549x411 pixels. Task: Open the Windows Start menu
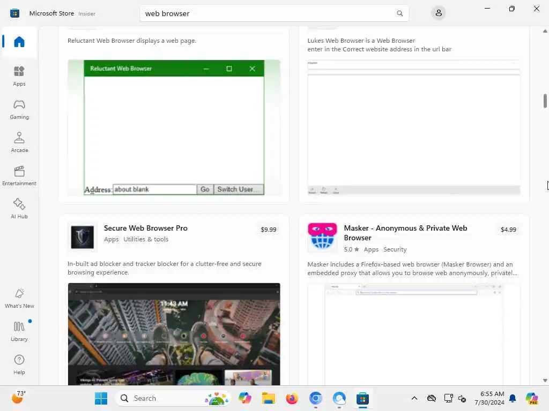click(x=101, y=398)
